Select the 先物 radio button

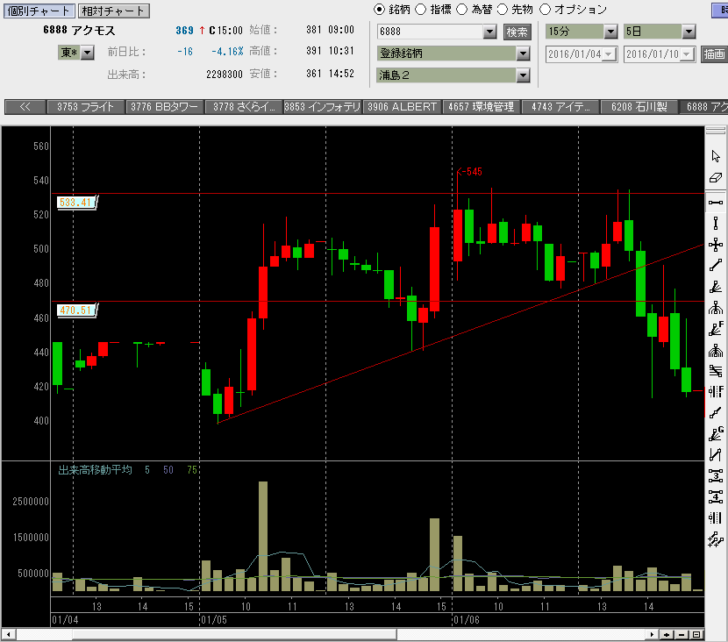pos(503,10)
